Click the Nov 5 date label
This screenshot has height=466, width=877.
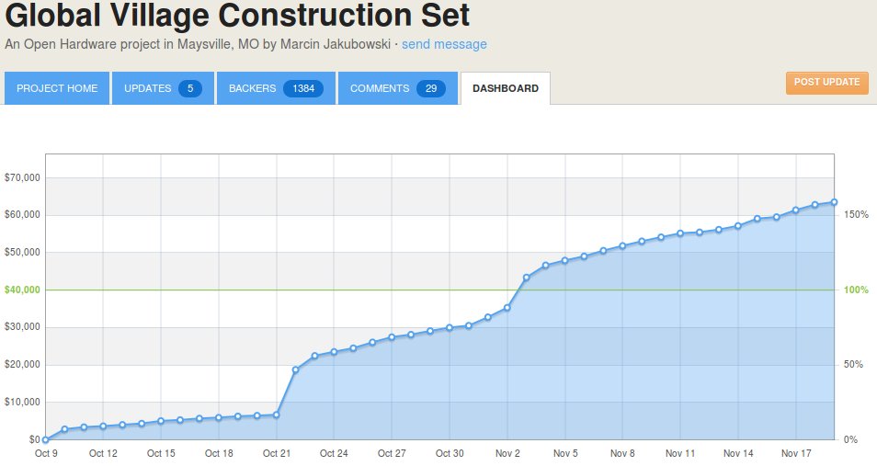coord(565,453)
